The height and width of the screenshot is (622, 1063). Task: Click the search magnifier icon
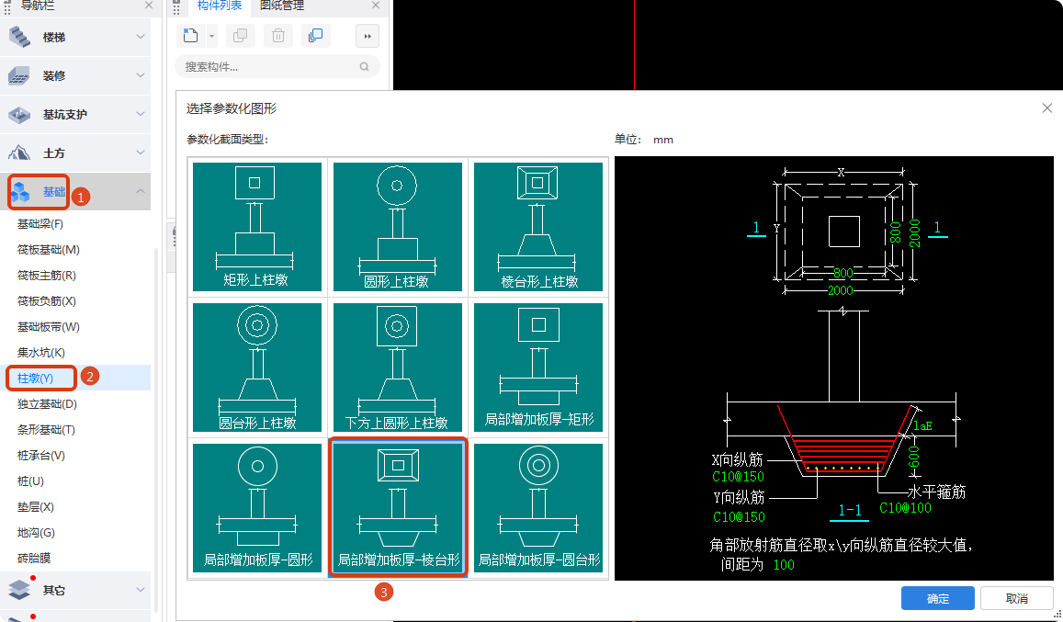(x=364, y=66)
